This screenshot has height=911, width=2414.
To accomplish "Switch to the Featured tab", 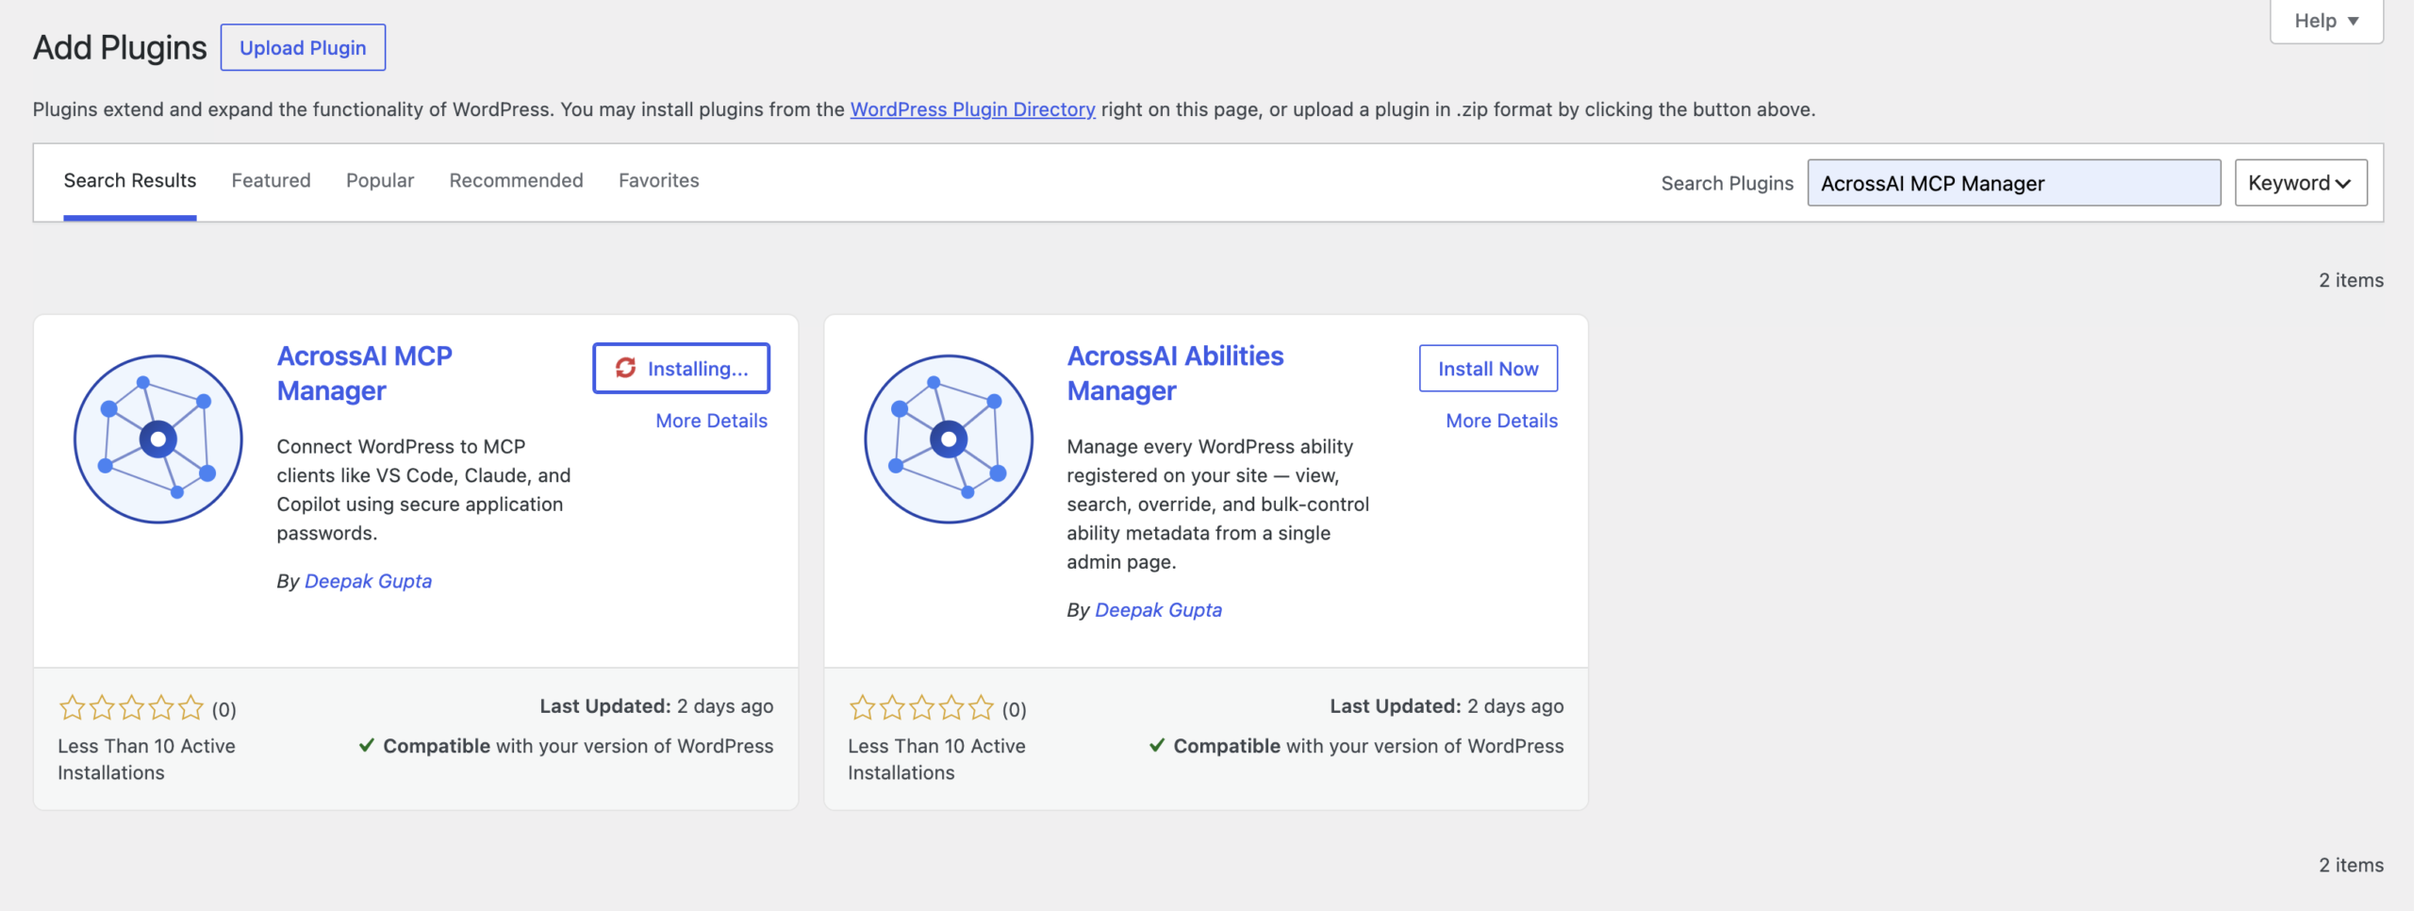I will pyautogui.click(x=271, y=181).
